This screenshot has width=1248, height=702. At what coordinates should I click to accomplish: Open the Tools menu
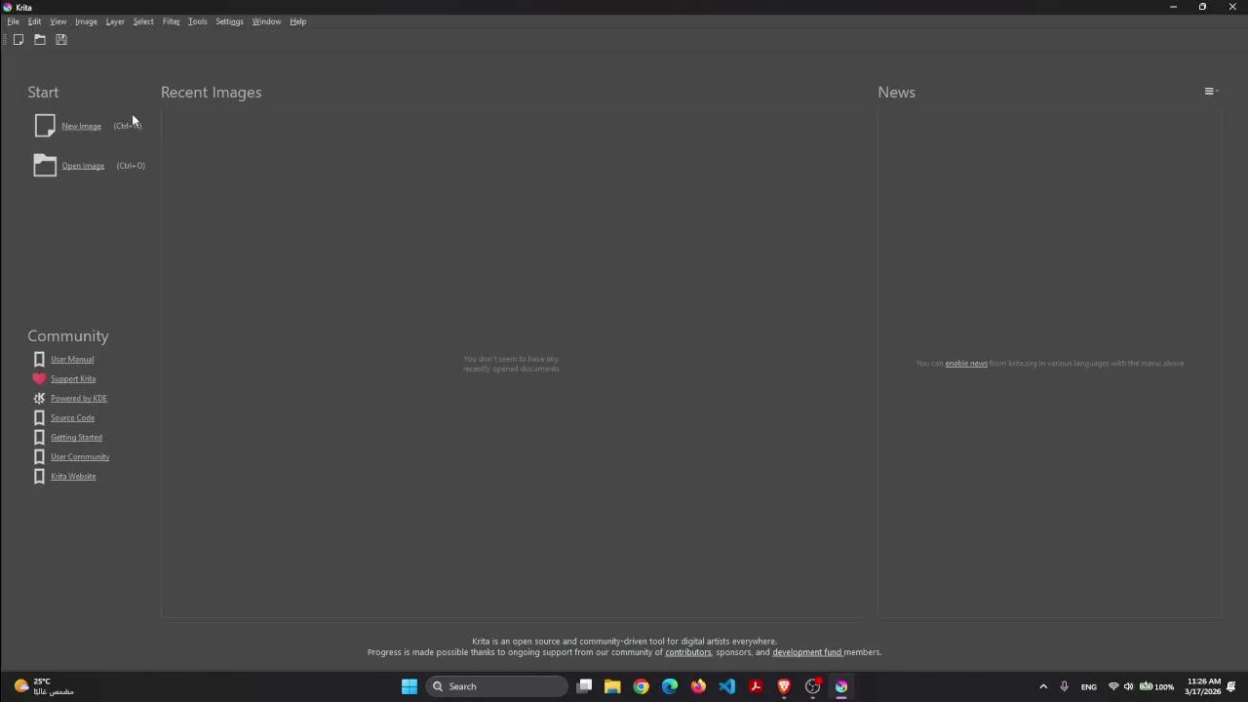pyautogui.click(x=197, y=21)
